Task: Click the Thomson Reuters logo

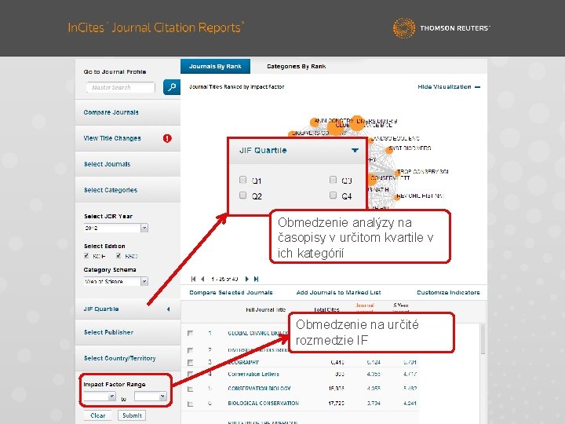Action: coord(441,27)
